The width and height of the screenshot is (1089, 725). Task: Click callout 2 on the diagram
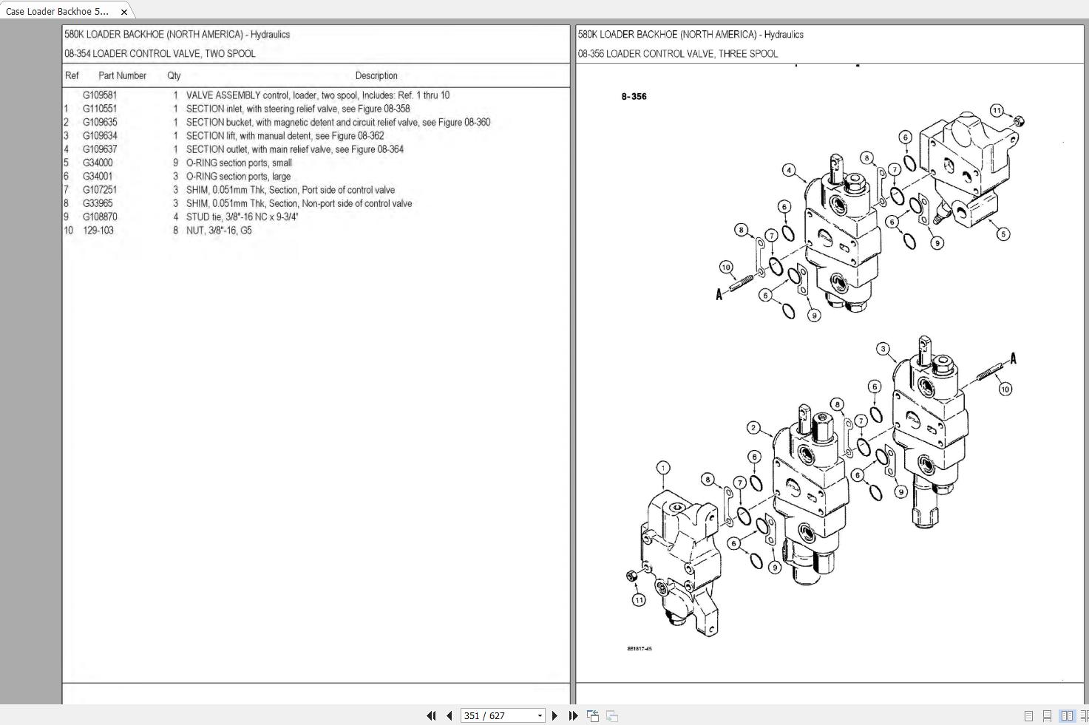pyautogui.click(x=753, y=428)
